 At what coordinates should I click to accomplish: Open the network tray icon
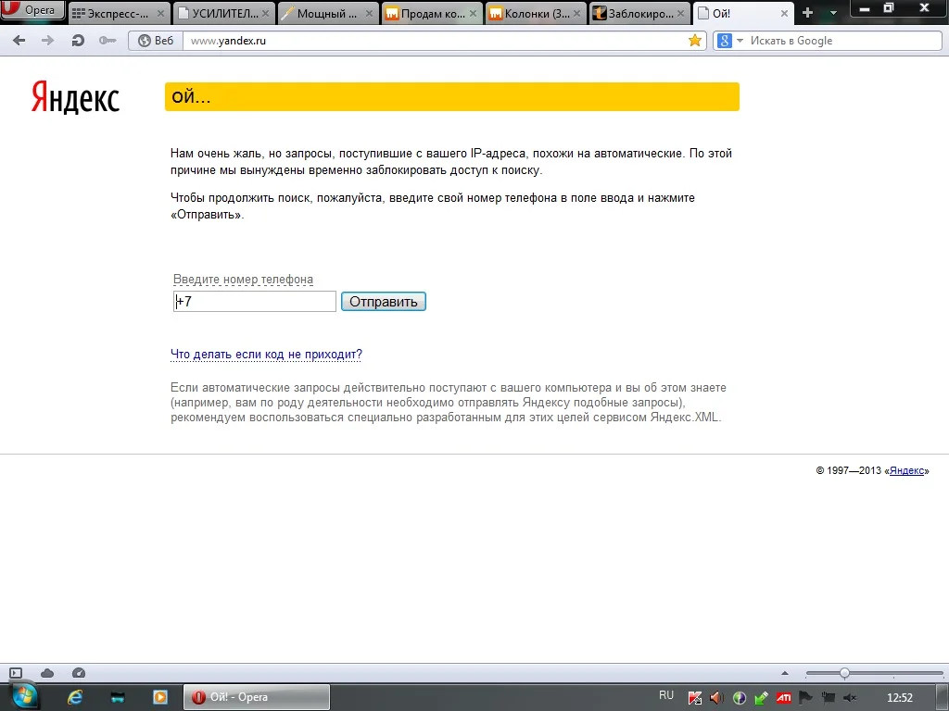[828, 698]
